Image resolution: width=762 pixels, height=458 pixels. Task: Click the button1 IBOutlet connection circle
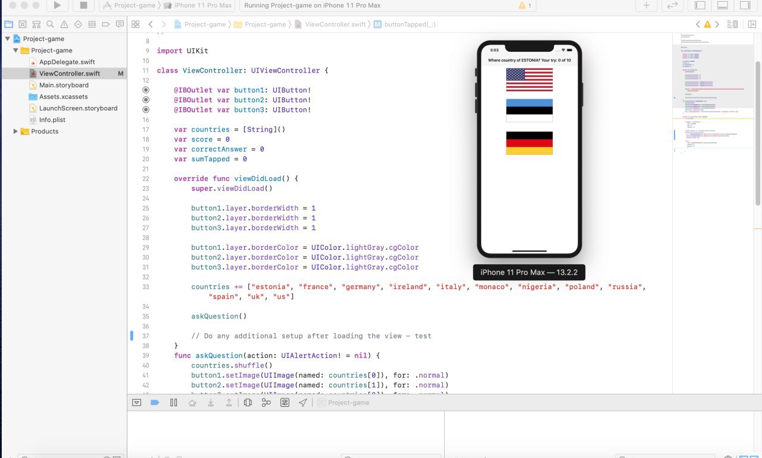pos(146,90)
